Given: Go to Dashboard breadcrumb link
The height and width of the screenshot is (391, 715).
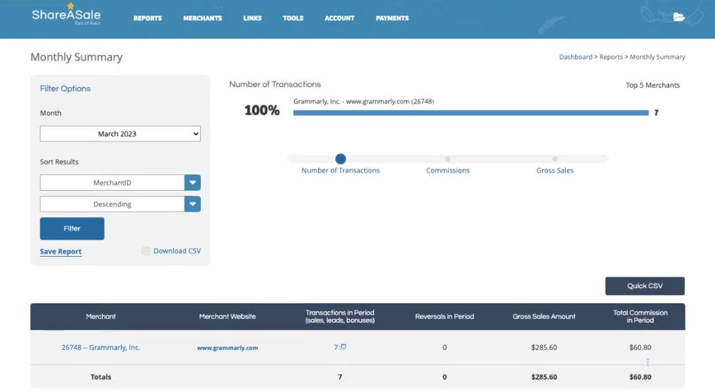Looking at the screenshot, I should click(x=576, y=57).
